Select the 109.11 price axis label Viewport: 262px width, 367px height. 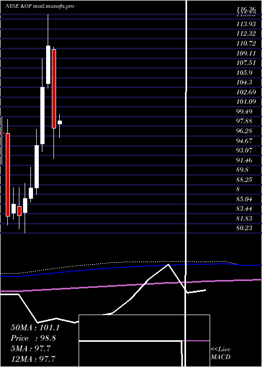point(246,53)
